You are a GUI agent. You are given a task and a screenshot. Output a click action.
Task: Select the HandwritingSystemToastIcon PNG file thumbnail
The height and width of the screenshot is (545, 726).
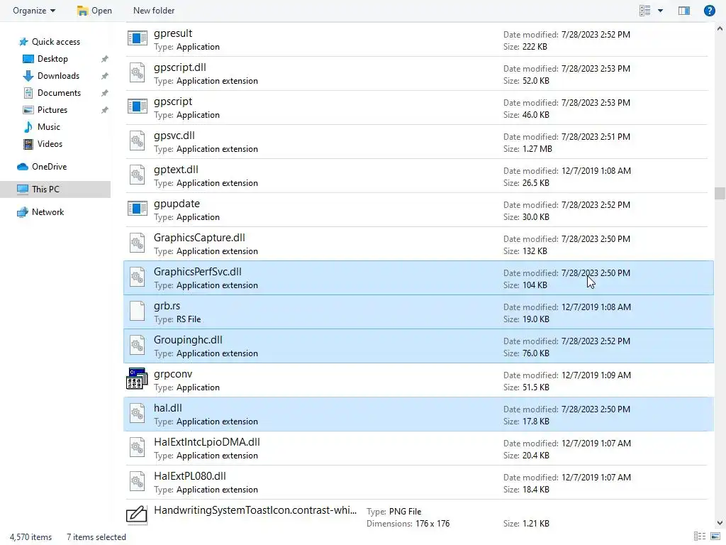click(137, 516)
